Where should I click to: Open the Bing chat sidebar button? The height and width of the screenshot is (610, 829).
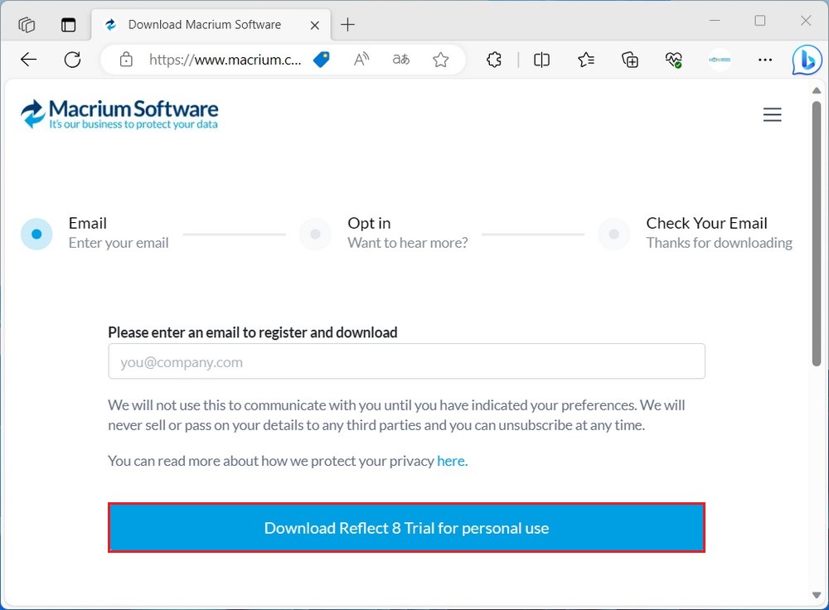tap(807, 59)
